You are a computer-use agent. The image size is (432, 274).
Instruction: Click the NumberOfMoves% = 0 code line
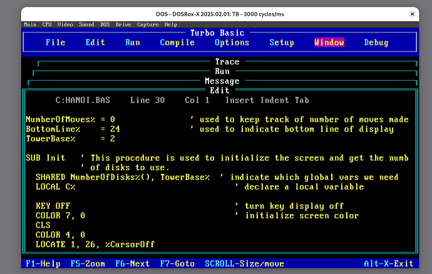click(70, 119)
